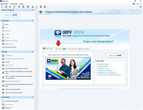This screenshot has width=143, height=110.
Task: Click the new declaration page icon in toolbar
Action: click(x=2, y=7)
